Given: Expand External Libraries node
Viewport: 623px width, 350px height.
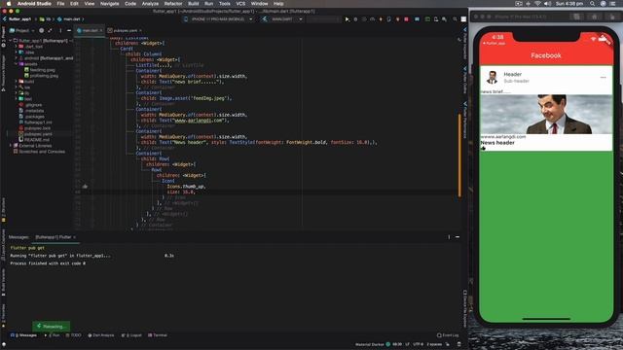Looking at the screenshot, I should (11, 146).
